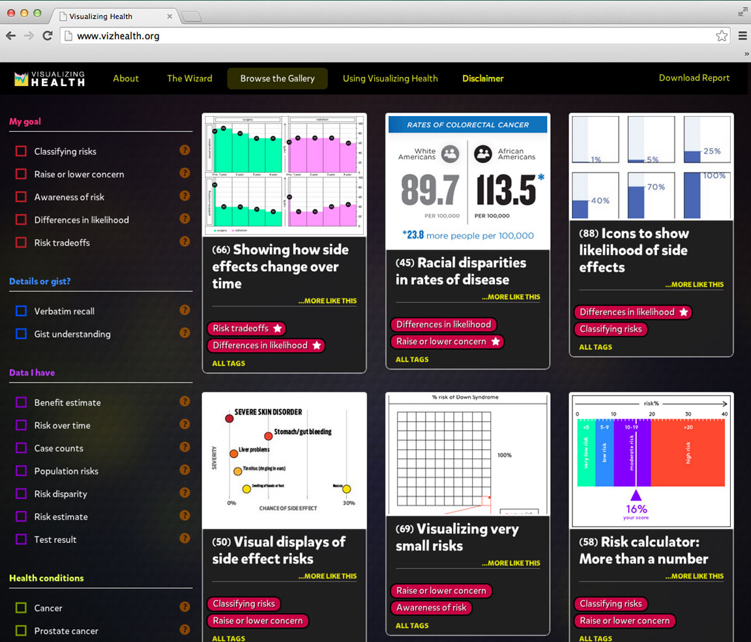Enable the Verbatim recall filter checkbox

tap(21, 311)
